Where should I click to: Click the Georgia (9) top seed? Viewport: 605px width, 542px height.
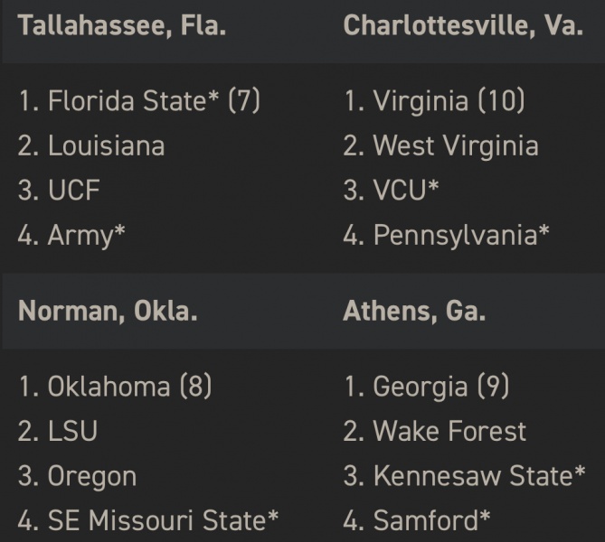[x=426, y=387]
